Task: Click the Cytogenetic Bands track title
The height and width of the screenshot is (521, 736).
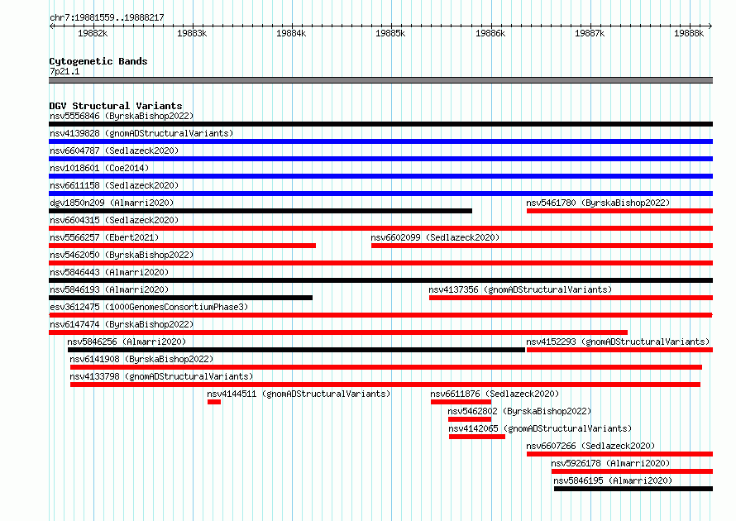Action: point(98,61)
